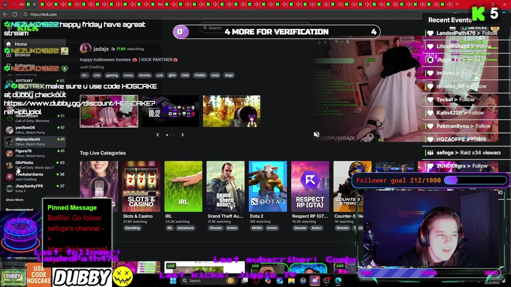Click the browser back arrow
Viewport: 511px width, 287px height.
(x=5, y=14)
